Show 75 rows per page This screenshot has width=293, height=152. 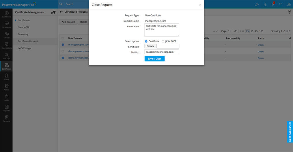[x=256, y=31]
